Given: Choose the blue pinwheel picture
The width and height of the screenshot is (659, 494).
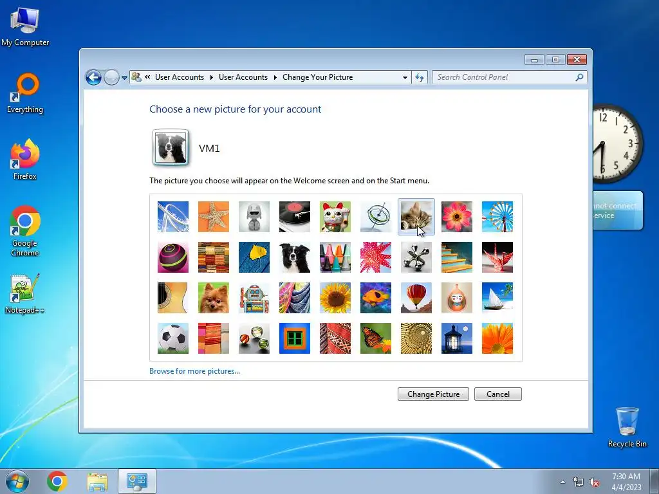Looking at the screenshot, I should point(497,217).
